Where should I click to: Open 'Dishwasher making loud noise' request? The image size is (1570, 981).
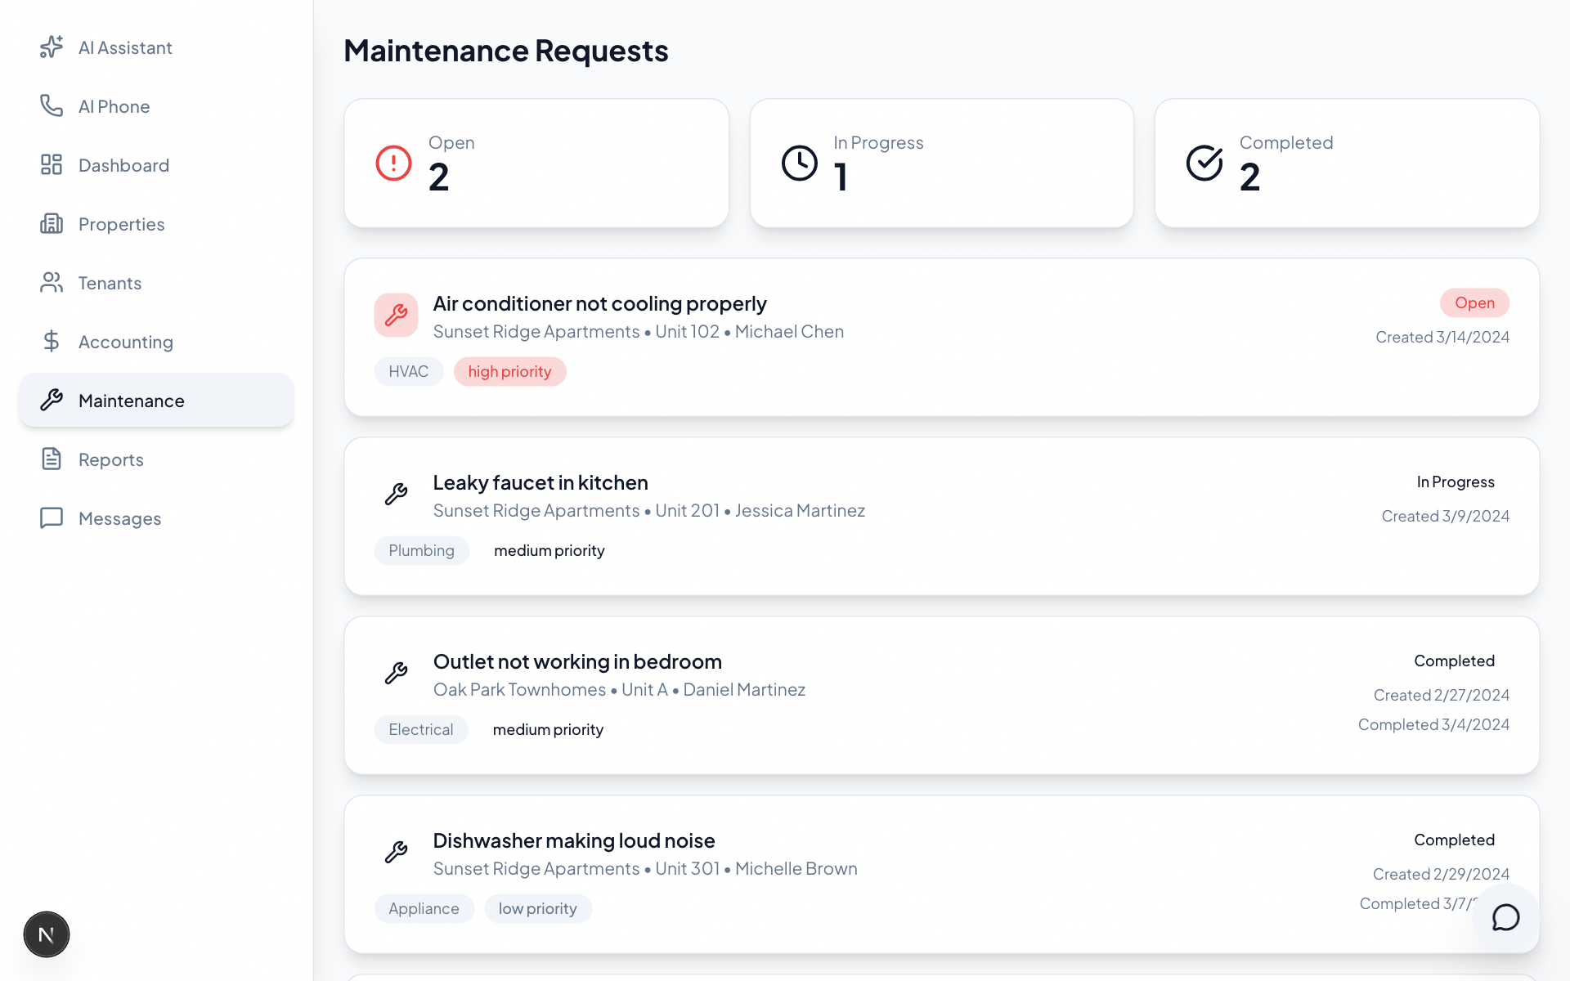(574, 841)
